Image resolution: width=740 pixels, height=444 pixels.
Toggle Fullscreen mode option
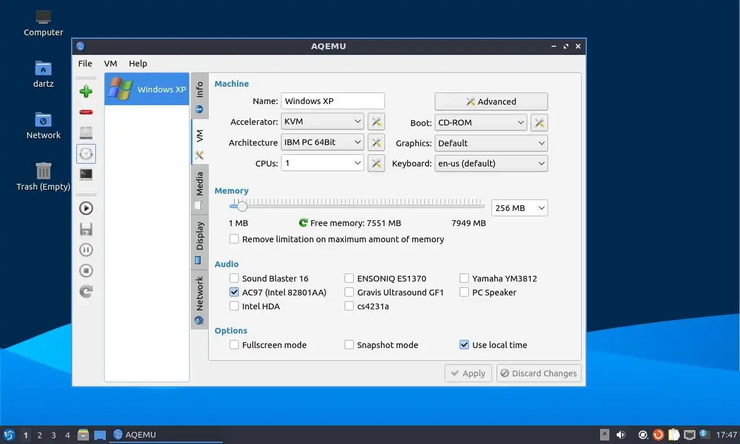[234, 345]
